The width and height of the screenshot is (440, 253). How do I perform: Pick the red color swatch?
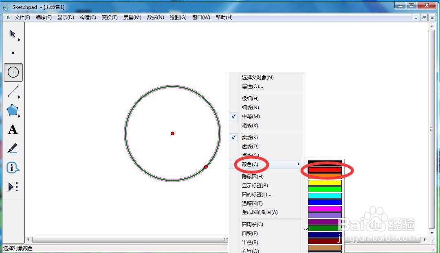[324, 170]
